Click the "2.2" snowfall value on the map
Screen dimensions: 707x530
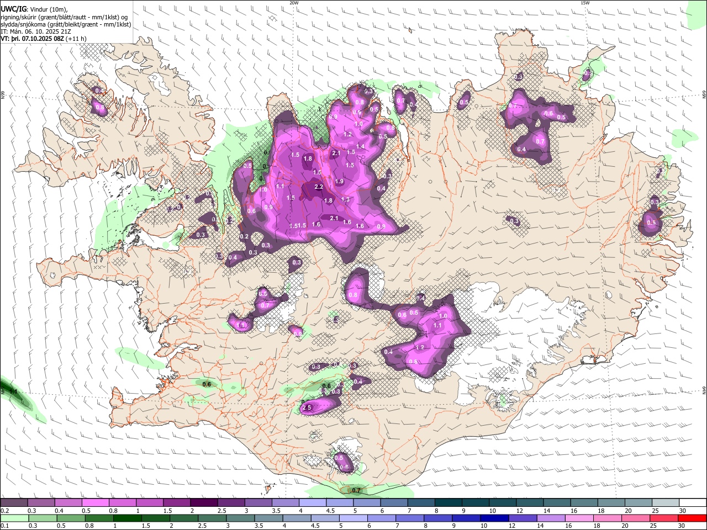(x=319, y=187)
